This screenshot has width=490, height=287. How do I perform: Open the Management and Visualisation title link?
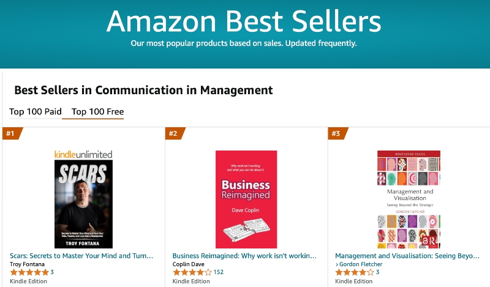(407, 256)
